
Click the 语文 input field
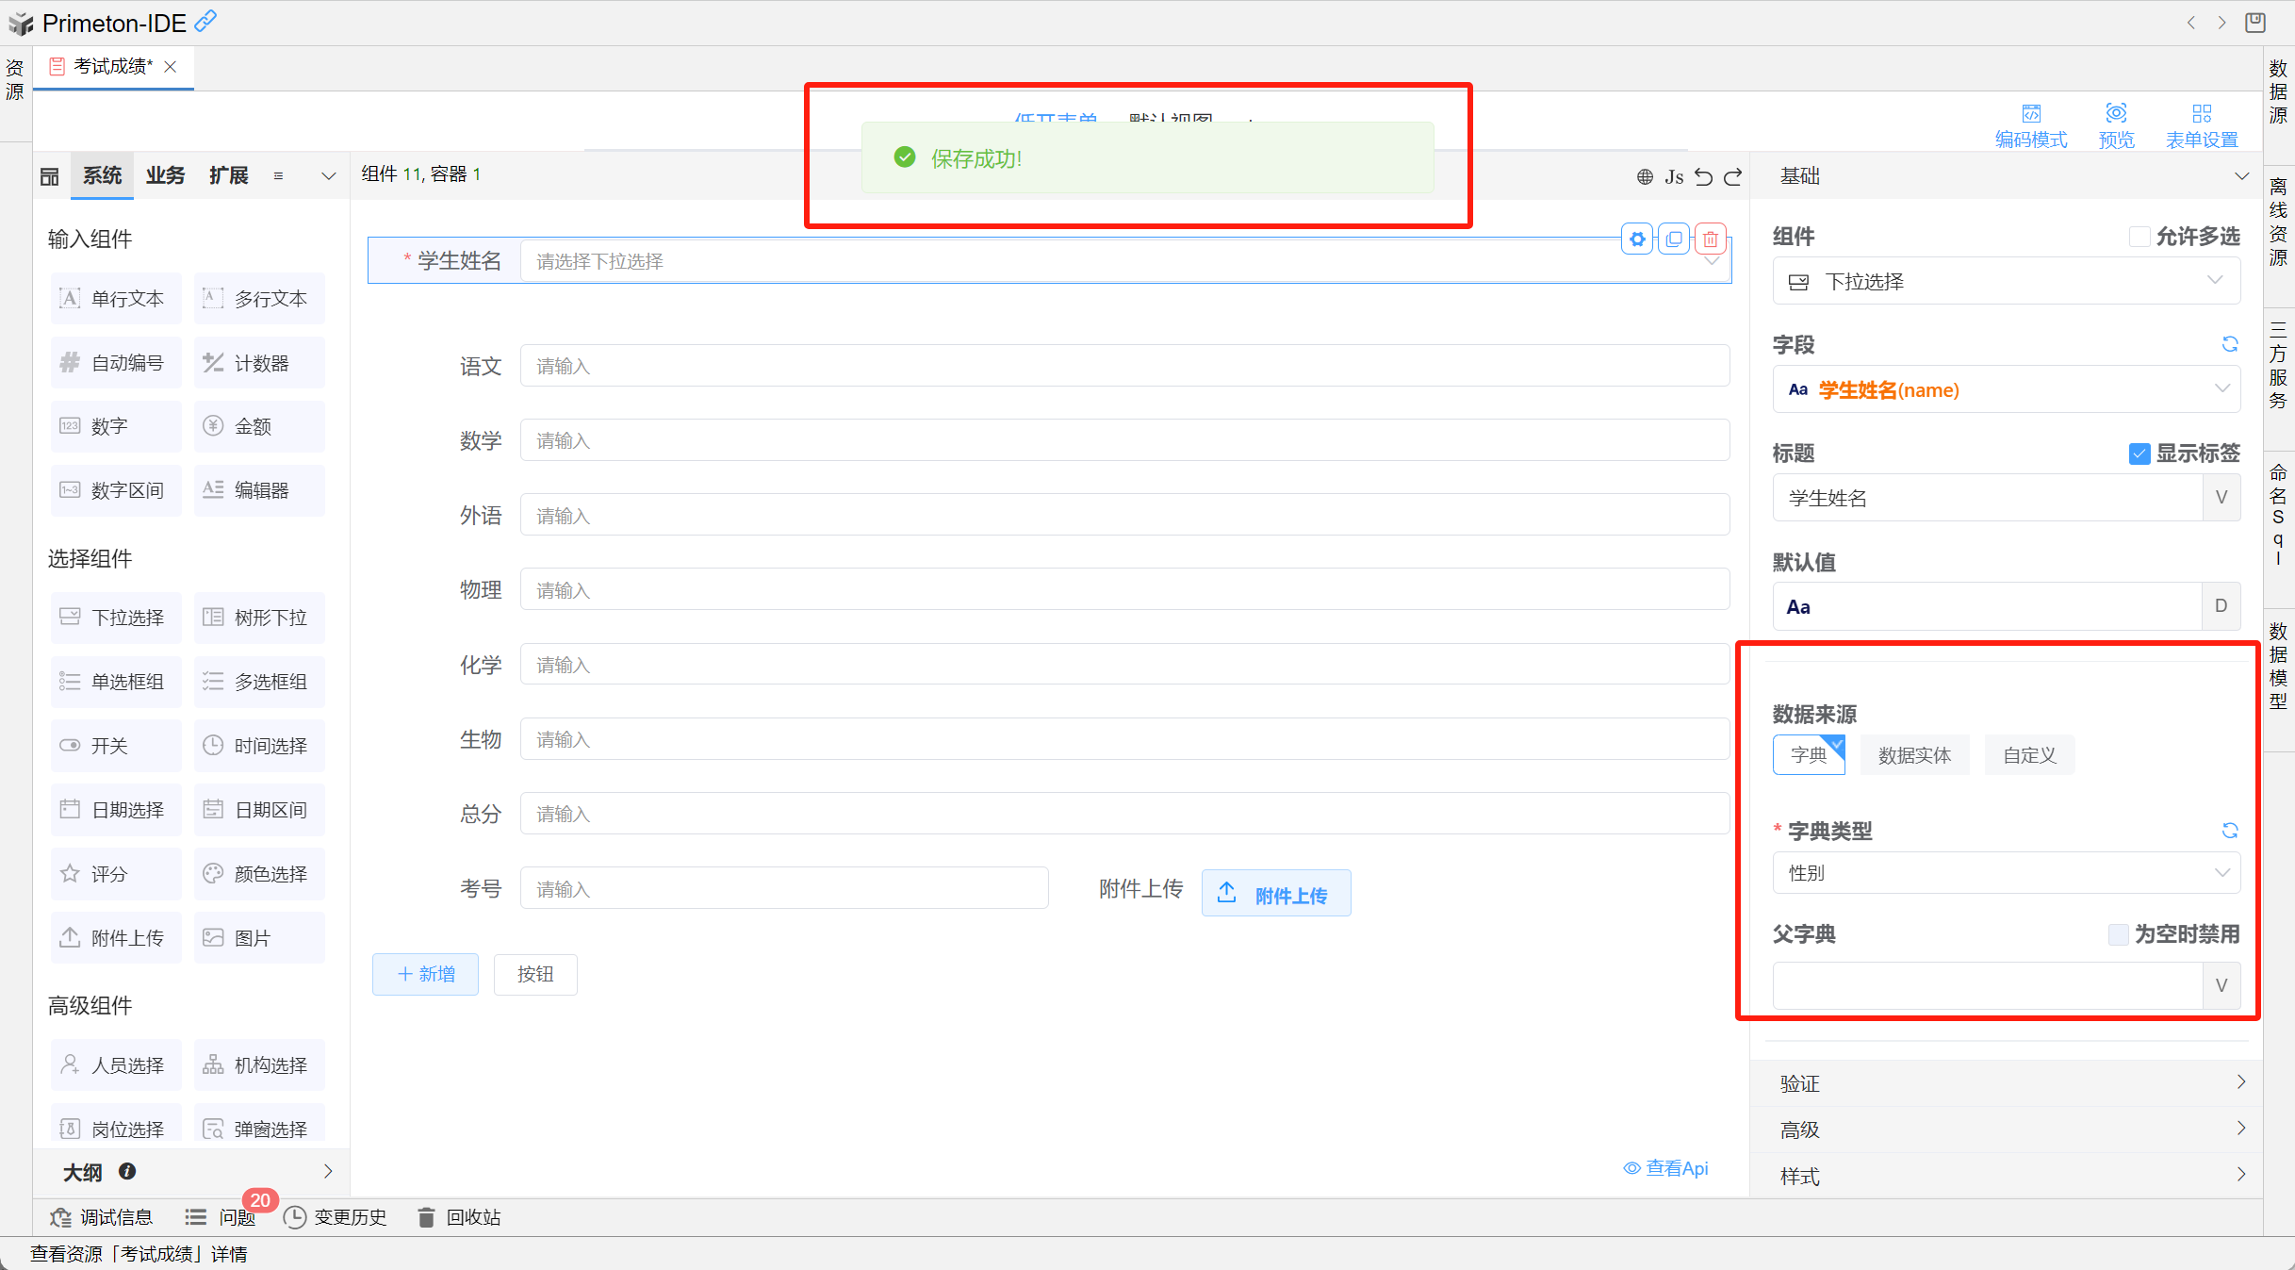[1123, 366]
